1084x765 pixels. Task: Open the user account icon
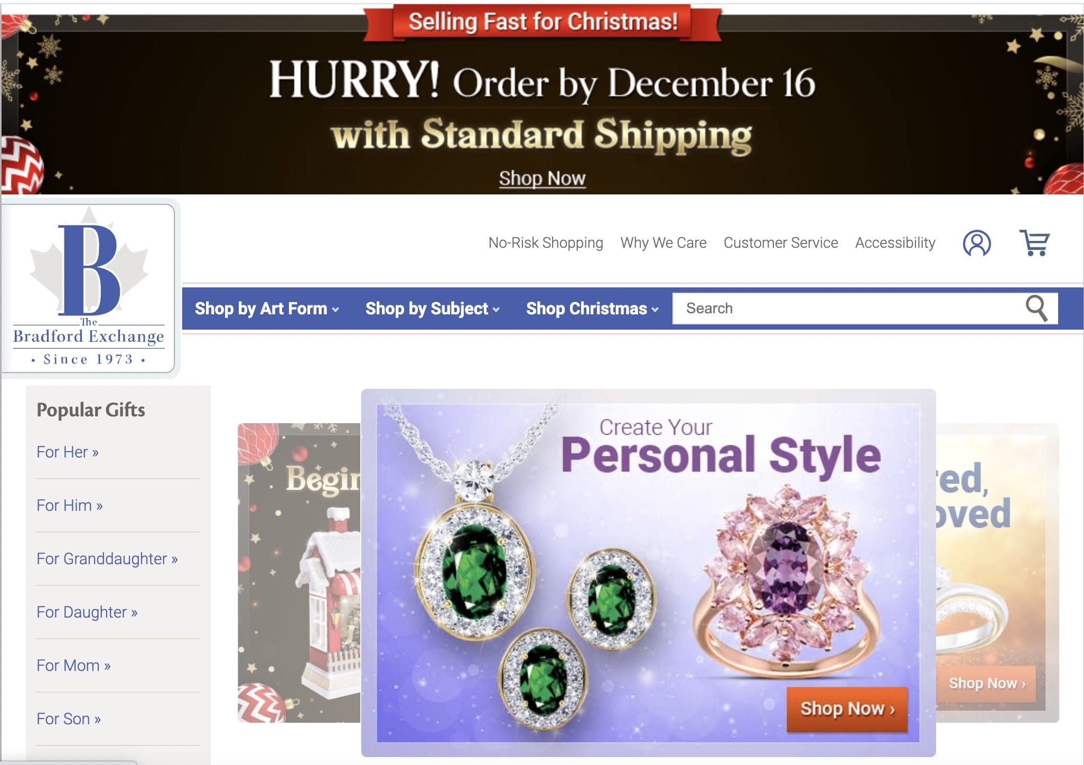pos(977,243)
